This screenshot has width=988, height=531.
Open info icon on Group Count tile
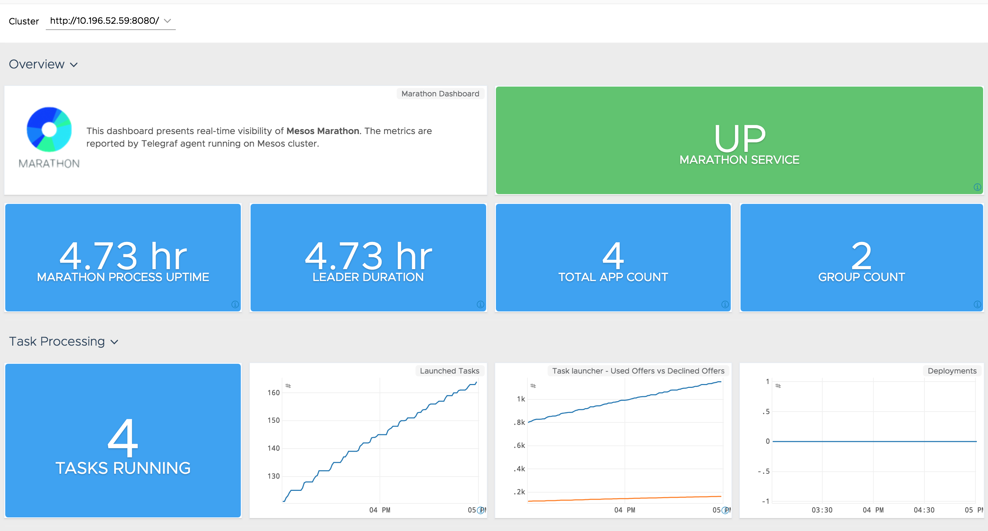click(977, 304)
